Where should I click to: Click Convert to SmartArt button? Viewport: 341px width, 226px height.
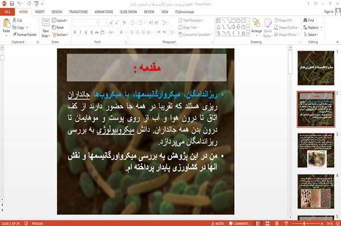(194, 35)
